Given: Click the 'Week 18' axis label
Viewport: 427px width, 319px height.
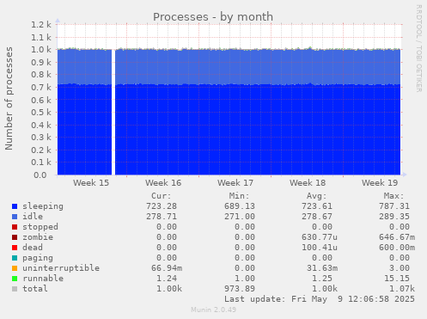Looking at the screenshot, I should tap(308, 183).
